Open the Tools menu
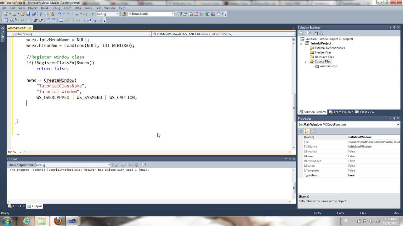The image size is (403, 226). coord(88,8)
